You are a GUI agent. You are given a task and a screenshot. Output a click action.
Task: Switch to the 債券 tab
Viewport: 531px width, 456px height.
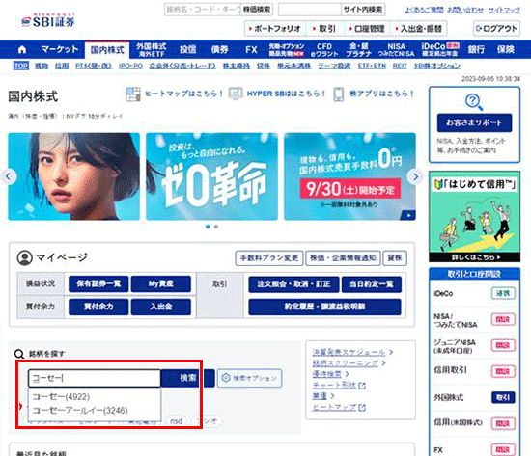click(x=219, y=50)
